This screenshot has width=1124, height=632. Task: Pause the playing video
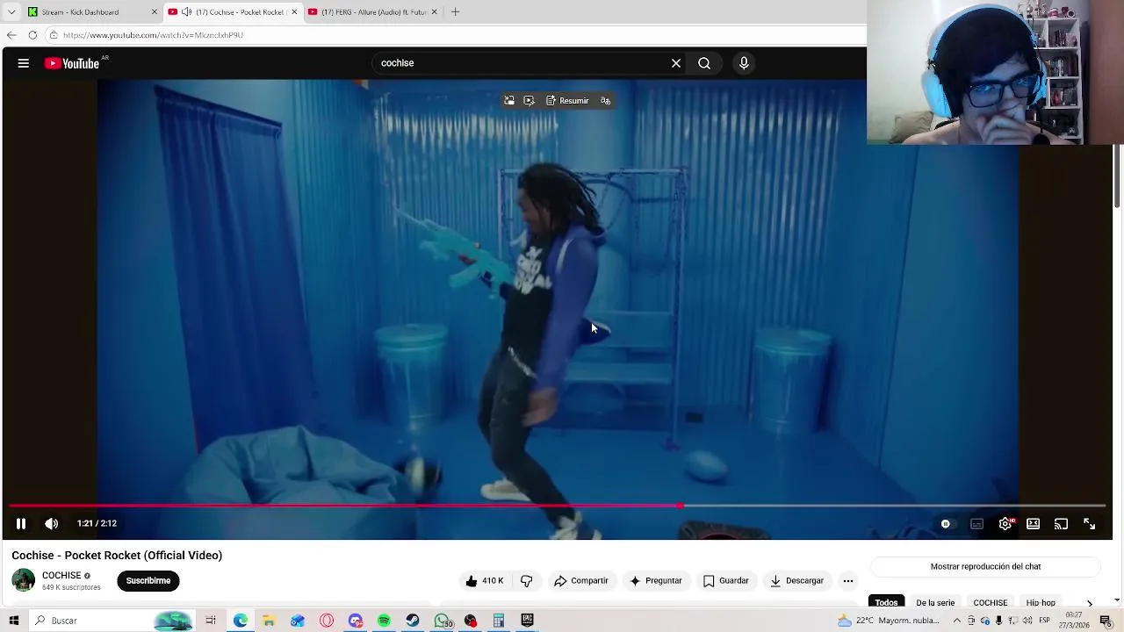coord(21,523)
